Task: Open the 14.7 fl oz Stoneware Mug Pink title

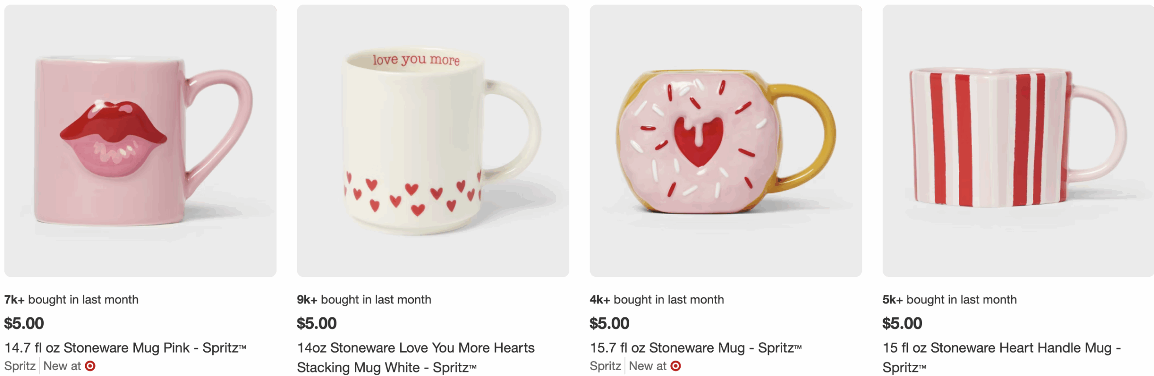Action: pos(125,348)
